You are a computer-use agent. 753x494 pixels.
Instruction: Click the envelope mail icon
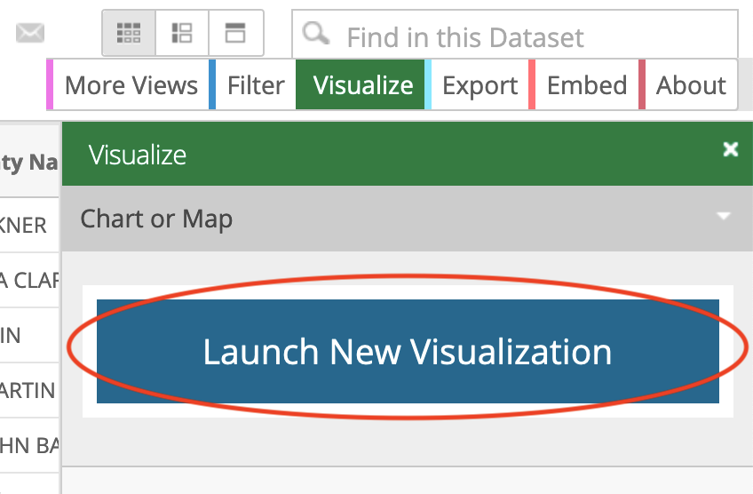coord(30,33)
